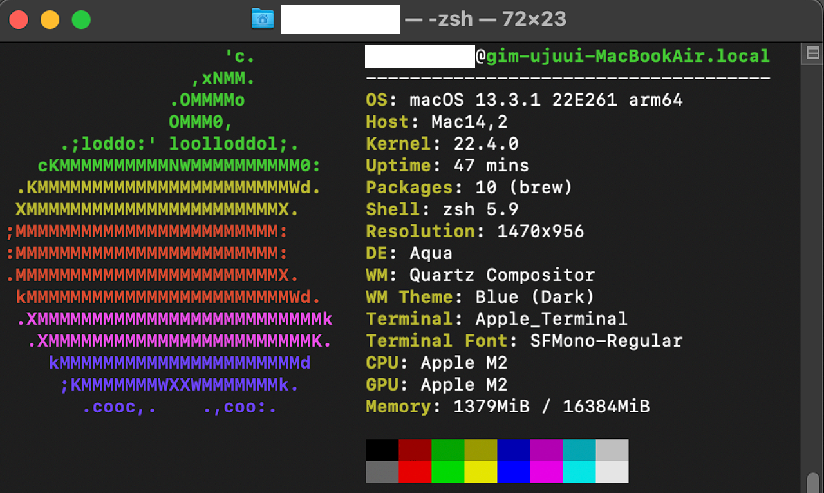
Task: Click the ASCII logo line starting with 'cKMMMM'
Action: (180, 166)
